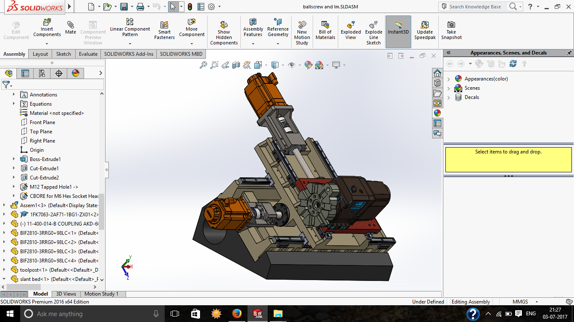Open File Explorer task pane tab

point(437,93)
